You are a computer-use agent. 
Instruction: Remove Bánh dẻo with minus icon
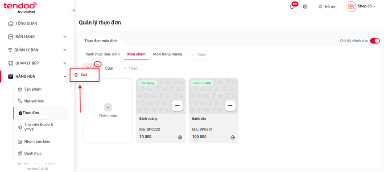point(230,105)
